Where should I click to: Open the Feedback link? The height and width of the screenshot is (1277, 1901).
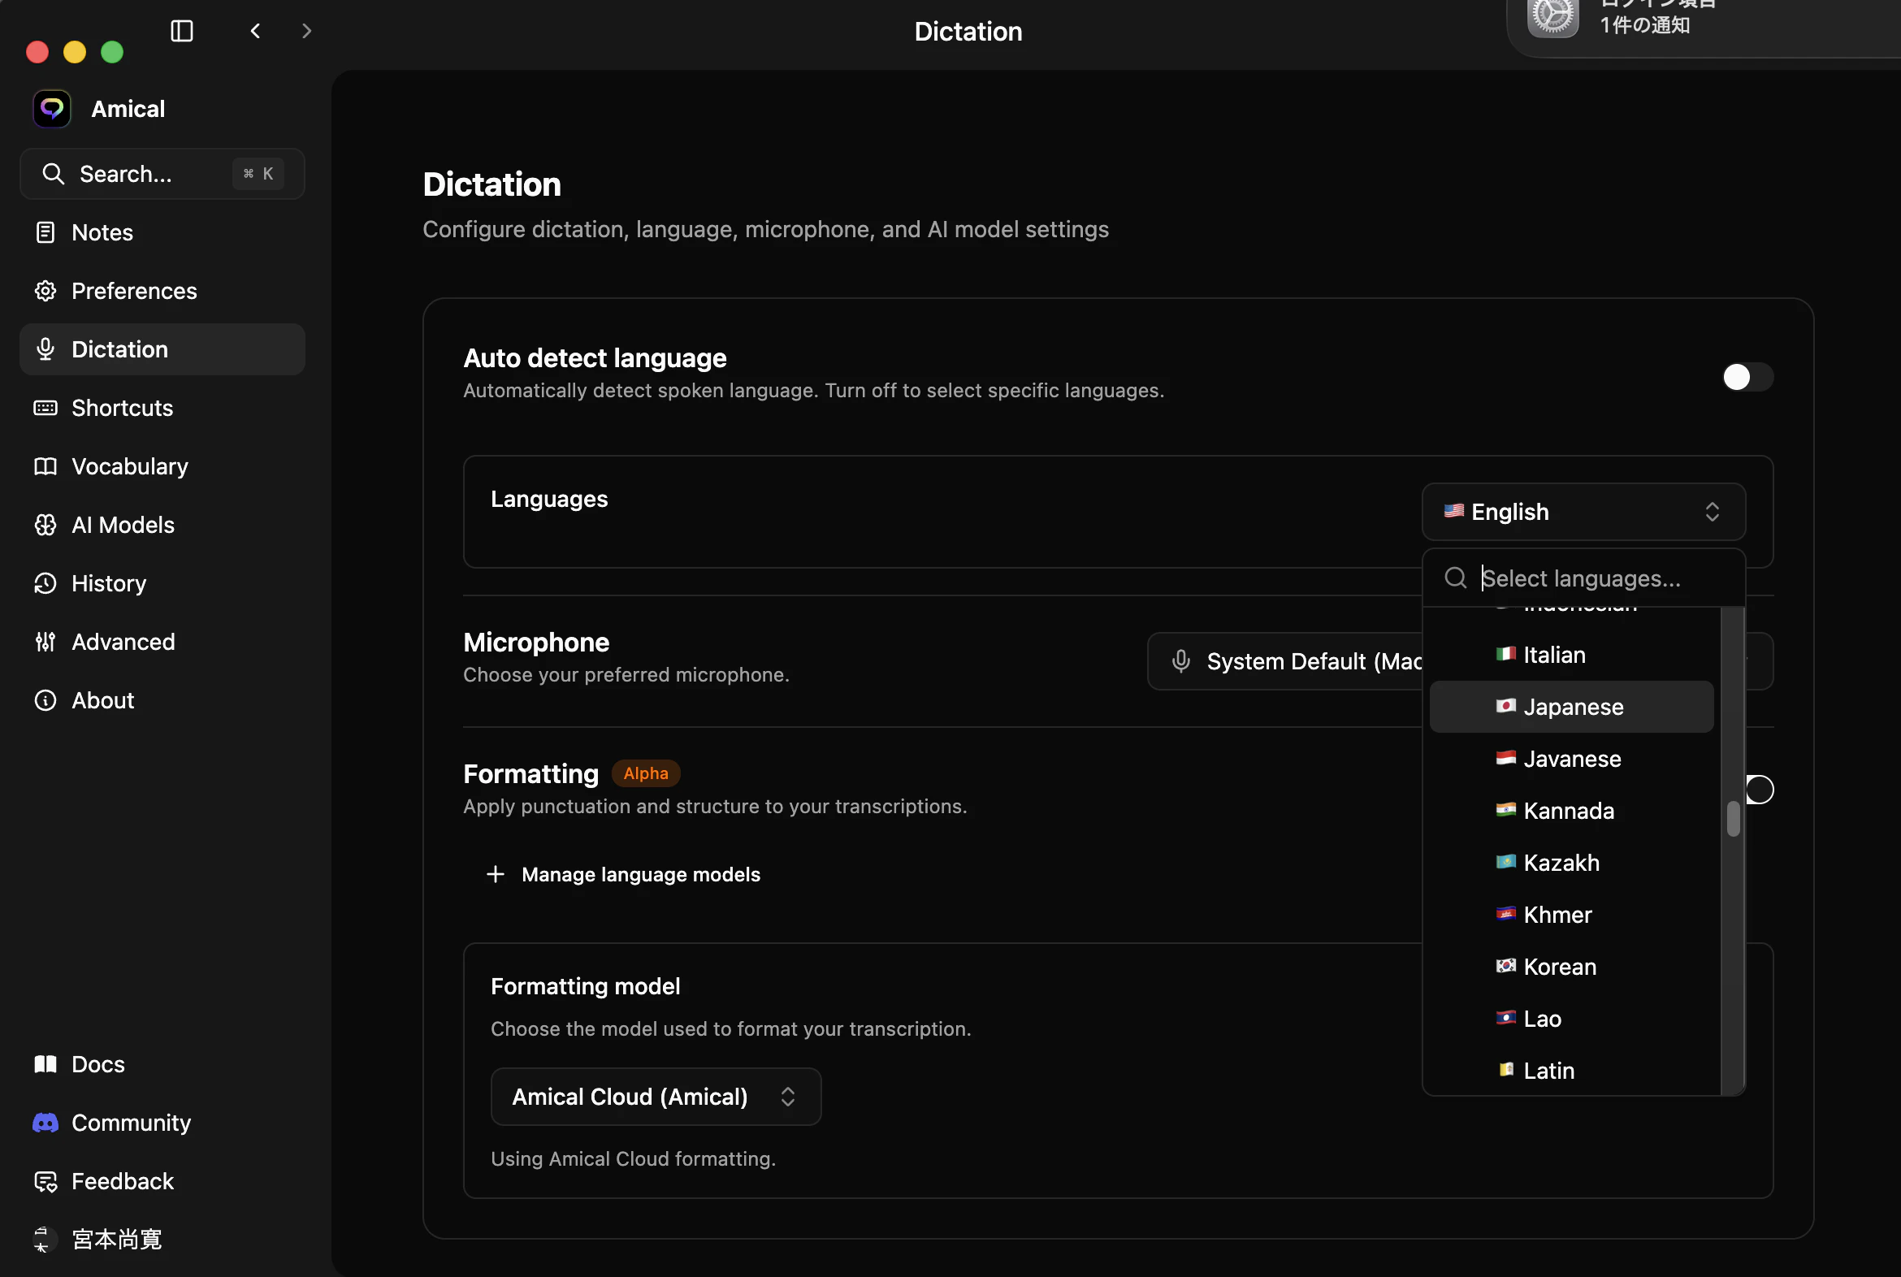[x=162, y=1181]
